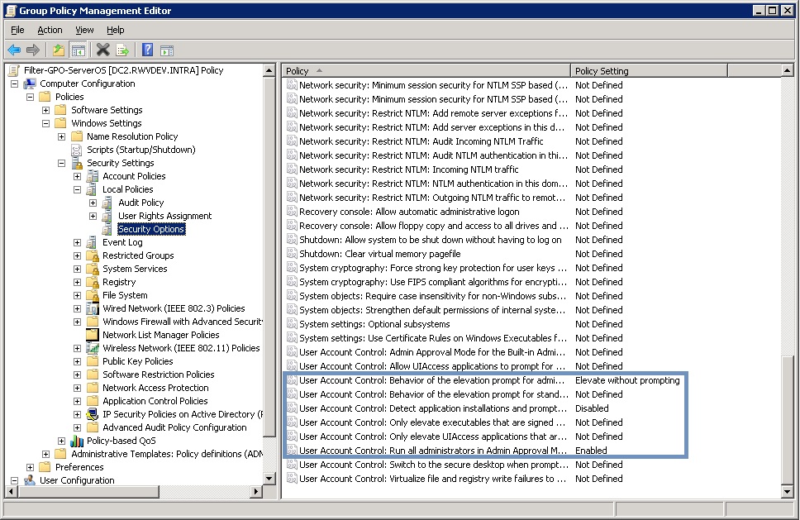Open the Action menu
Viewport: 800px width, 520px height.
[x=50, y=30]
